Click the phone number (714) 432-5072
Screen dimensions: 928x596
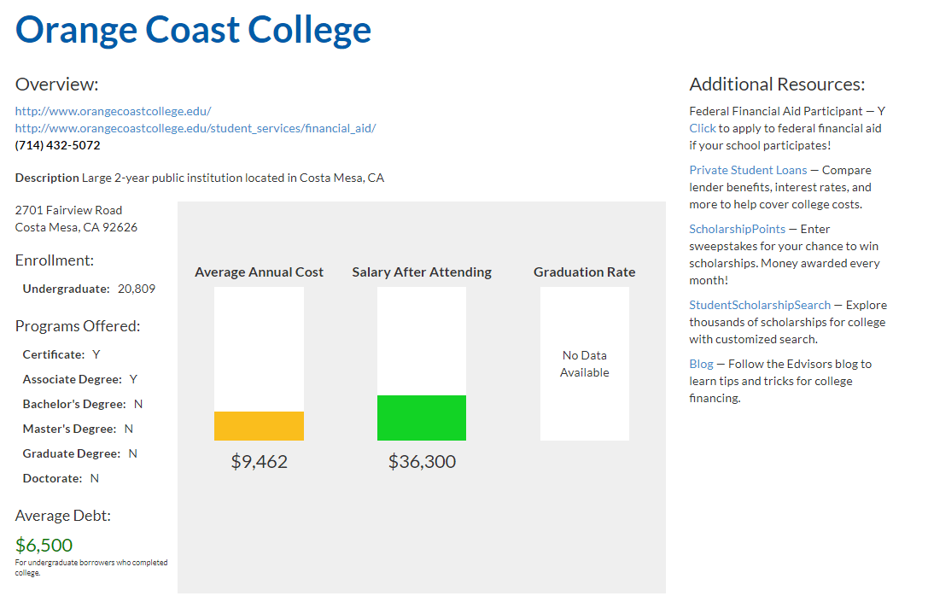coord(57,146)
